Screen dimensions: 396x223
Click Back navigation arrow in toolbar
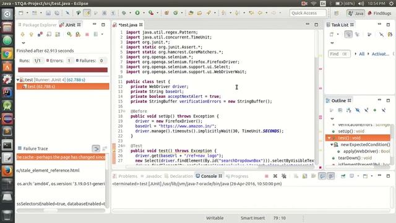pos(260,13)
